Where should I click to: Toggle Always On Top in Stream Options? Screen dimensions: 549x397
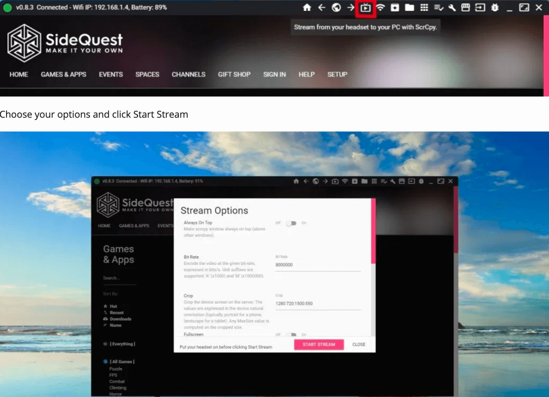(291, 223)
